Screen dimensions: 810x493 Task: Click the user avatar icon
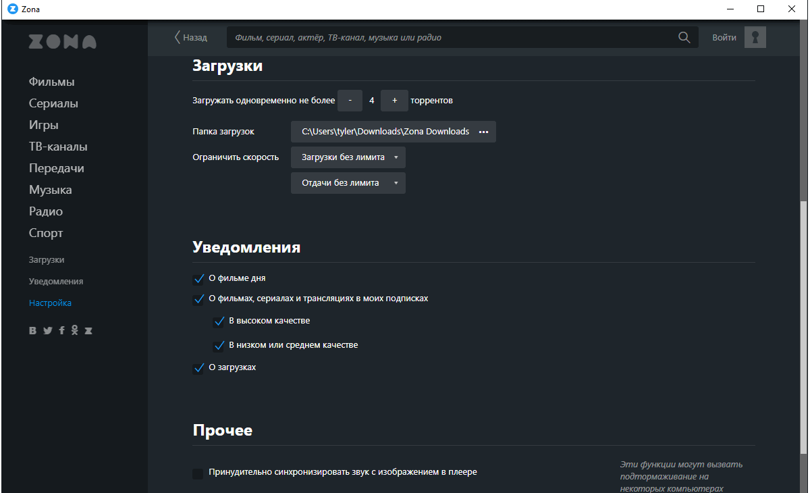[x=755, y=38]
